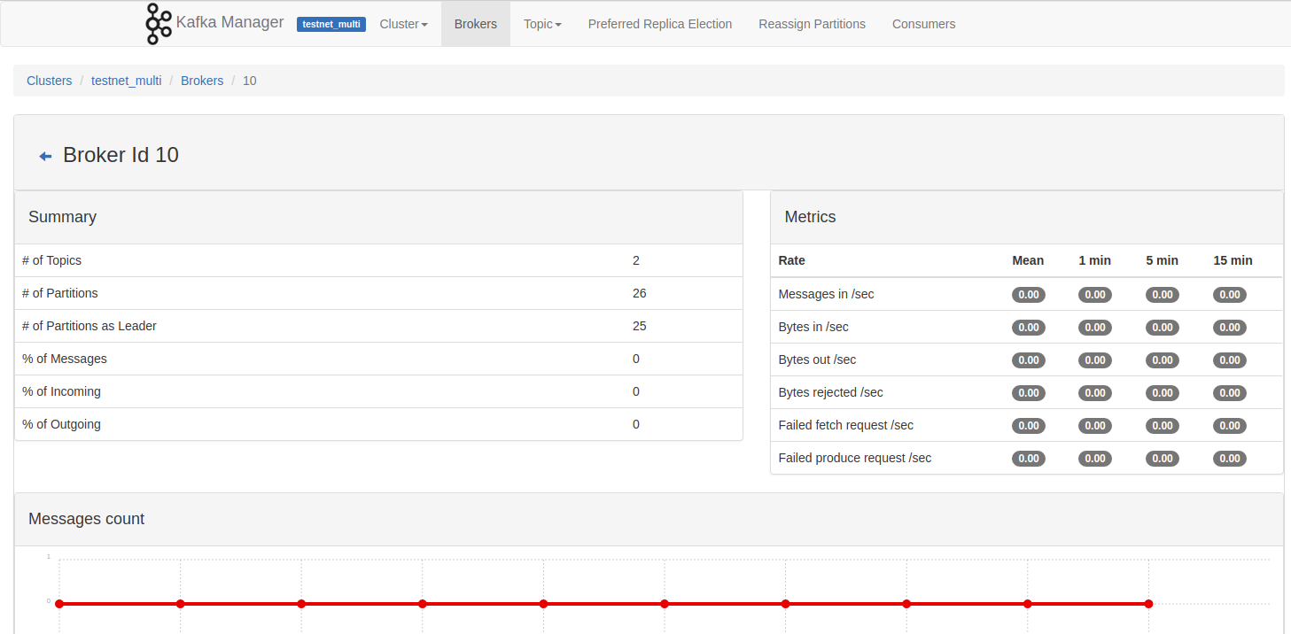Click the "% of Messages" row label
1291x634 pixels.
click(65, 359)
